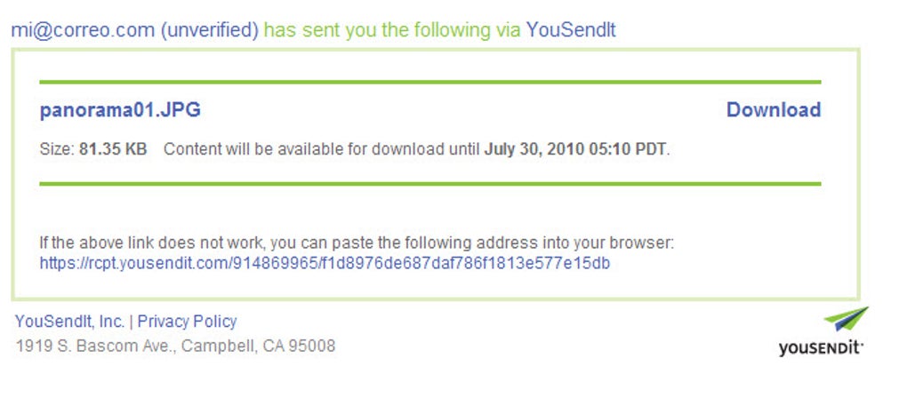
Task: View the Privacy Policy
Action: tap(187, 322)
